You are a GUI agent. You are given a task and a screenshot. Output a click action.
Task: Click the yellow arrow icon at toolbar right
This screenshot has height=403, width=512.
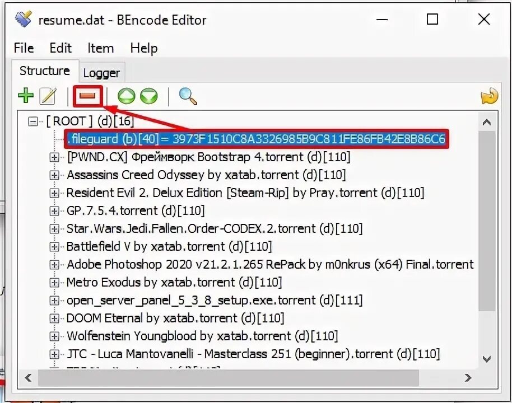[489, 97]
